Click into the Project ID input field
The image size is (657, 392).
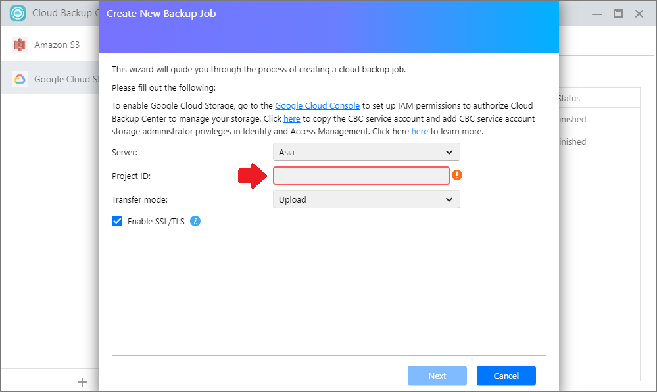click(x=361, y=176)
